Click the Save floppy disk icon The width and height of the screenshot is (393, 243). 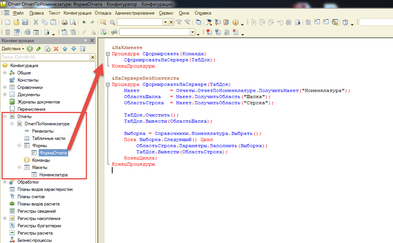25,22
